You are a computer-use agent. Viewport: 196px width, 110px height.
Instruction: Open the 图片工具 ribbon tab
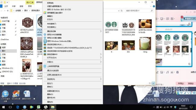tap(30, 2)
